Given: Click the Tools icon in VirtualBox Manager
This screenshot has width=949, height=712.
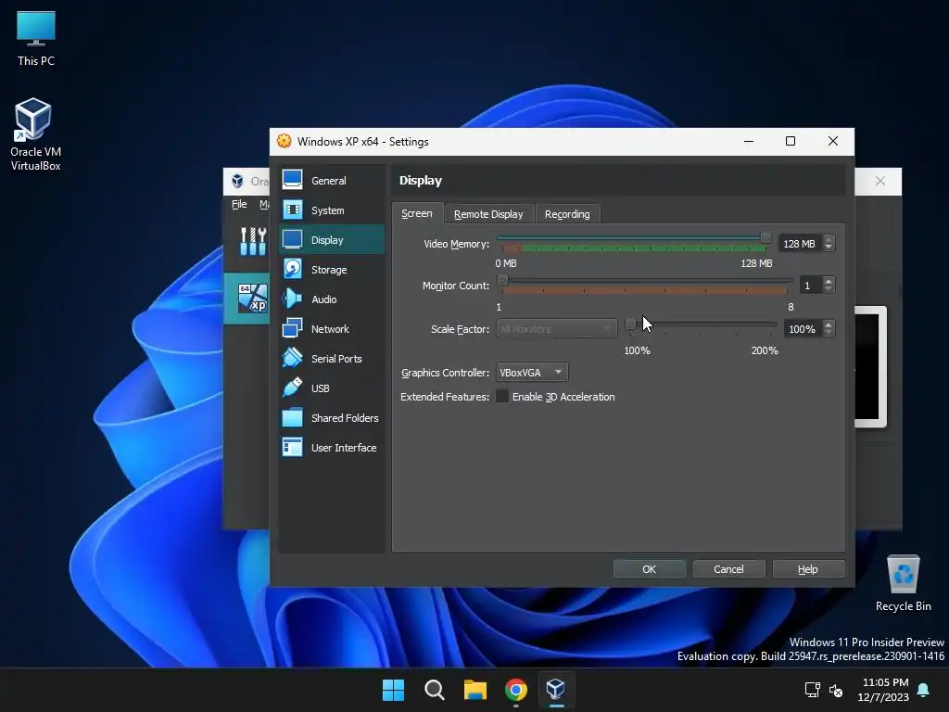Looking at the screenshot, I should [x=253, y=241].
